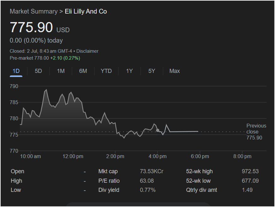Viewport: 275px width, 207px height.
Task: Click the 8:00 pm axis label
Action: 242,157
